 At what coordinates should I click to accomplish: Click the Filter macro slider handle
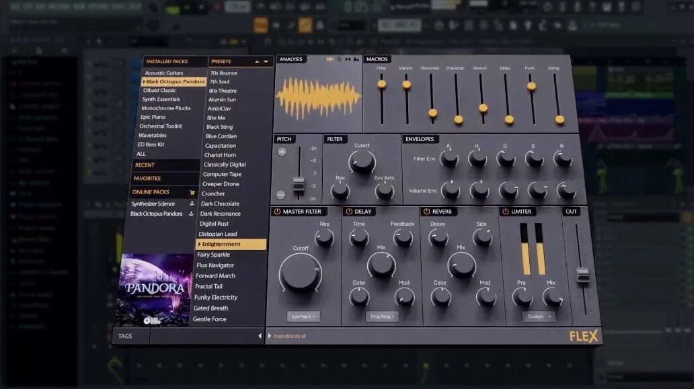pyautogui.click(x=381, y=84)
